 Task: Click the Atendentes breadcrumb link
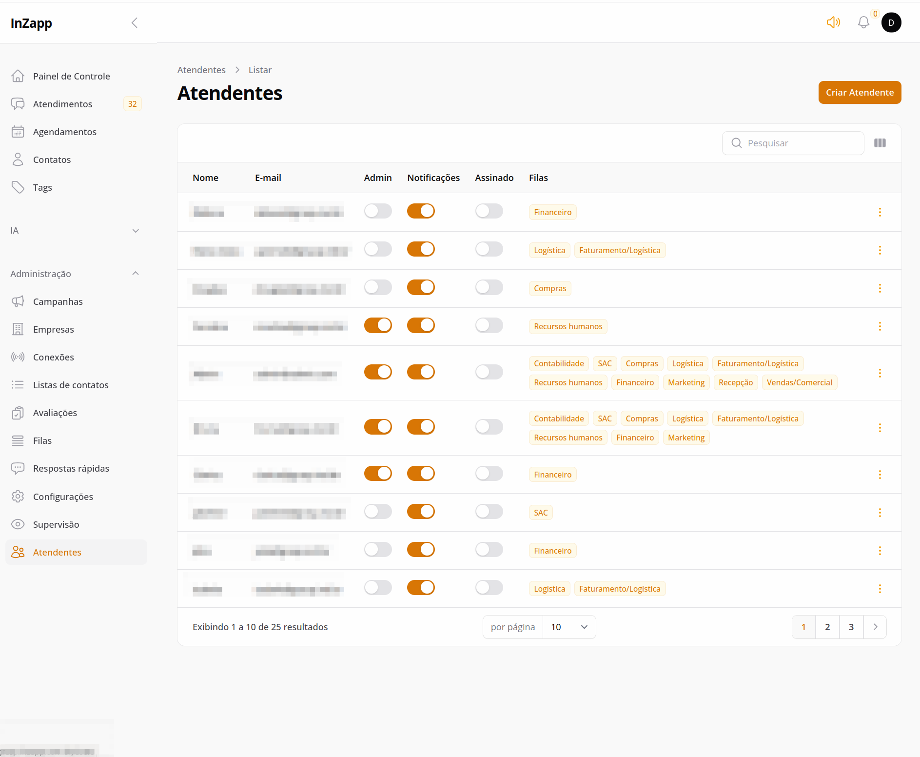click(201, 70)
